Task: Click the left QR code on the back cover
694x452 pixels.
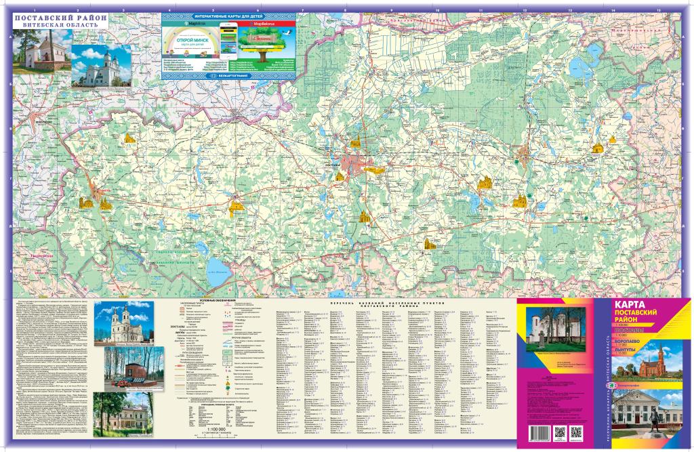Action: (560, 432)
